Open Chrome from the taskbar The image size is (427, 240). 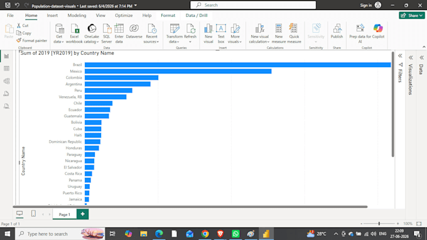205,234
